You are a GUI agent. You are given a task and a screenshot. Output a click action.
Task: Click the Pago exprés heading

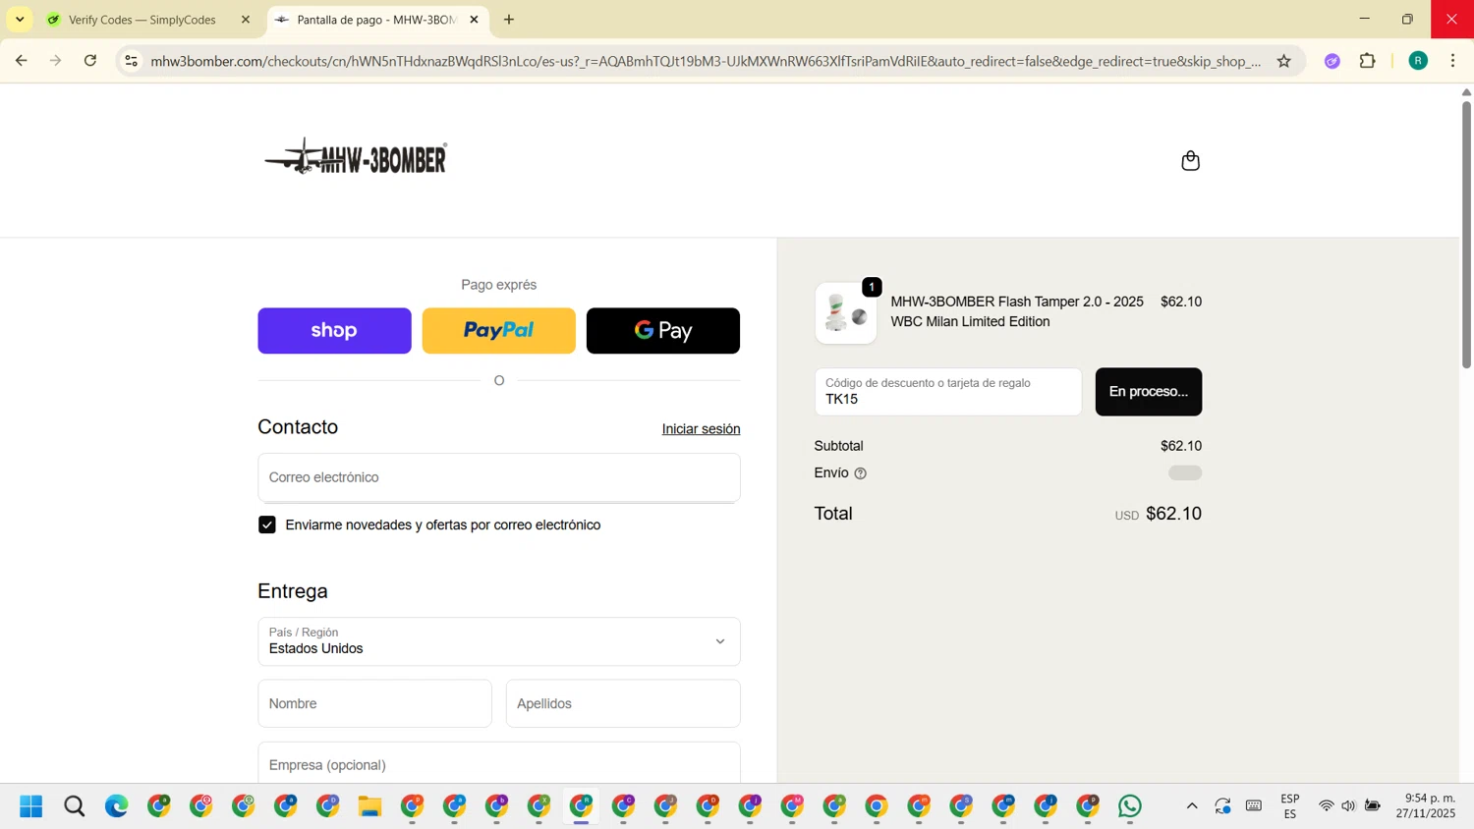pos(499,285)
